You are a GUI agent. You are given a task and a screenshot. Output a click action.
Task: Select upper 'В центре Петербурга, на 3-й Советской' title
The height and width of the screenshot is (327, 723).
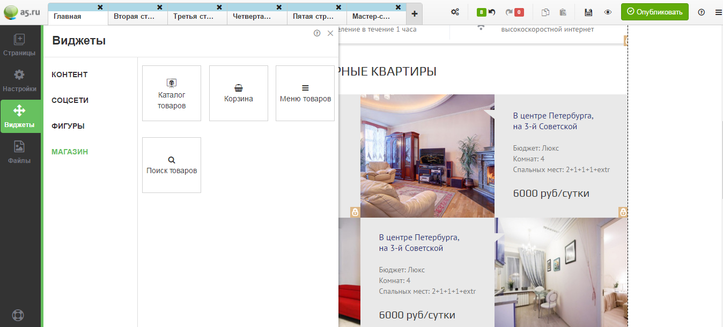click(x=553, y=121)
